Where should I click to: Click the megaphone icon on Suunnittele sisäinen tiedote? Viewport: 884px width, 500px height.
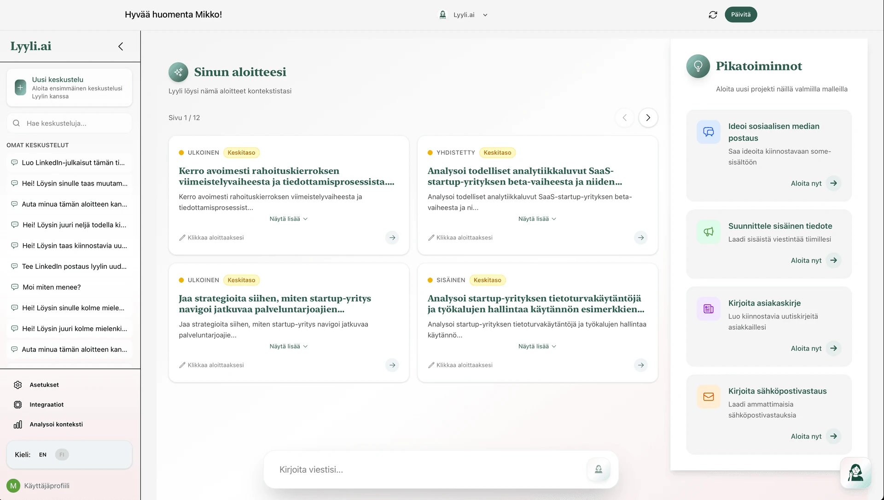(x=709, y=232)
